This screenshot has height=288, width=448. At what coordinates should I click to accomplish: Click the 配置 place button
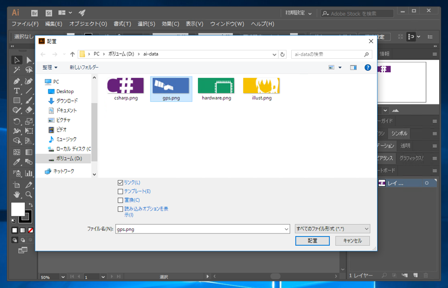pos(312,241)
